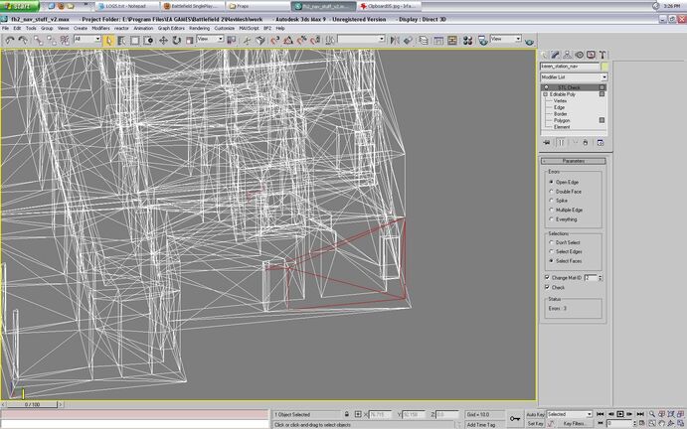Select the Open Edge error option

click(x=565, y=182)
